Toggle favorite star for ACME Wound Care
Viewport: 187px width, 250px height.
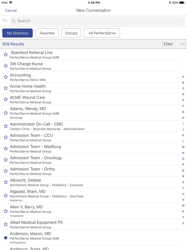(6, 99)
